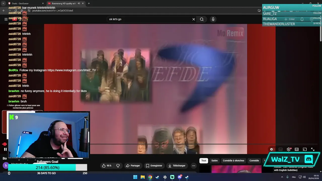The height and width of the screenshot is (181, 322).
Task: Click the Enregistrer save button
Action: pos(154,166)
